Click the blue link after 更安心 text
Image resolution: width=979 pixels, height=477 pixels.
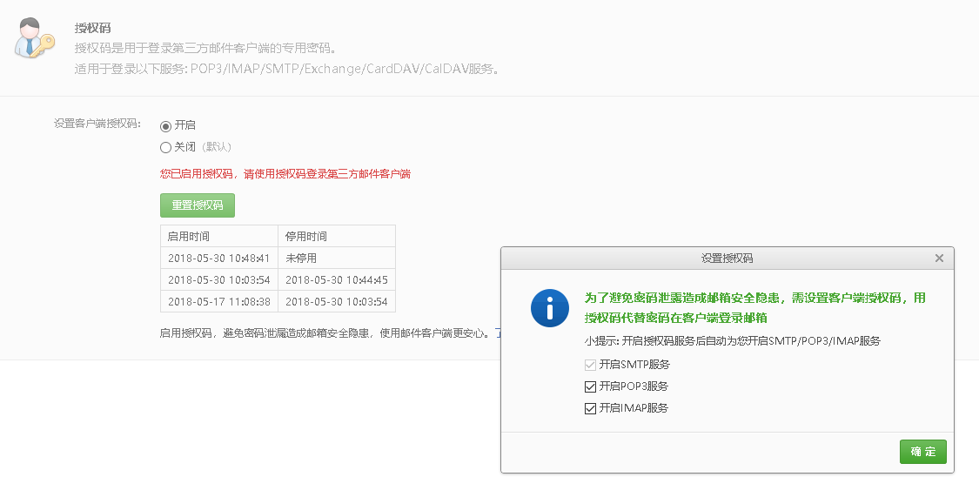click(498, 333)
